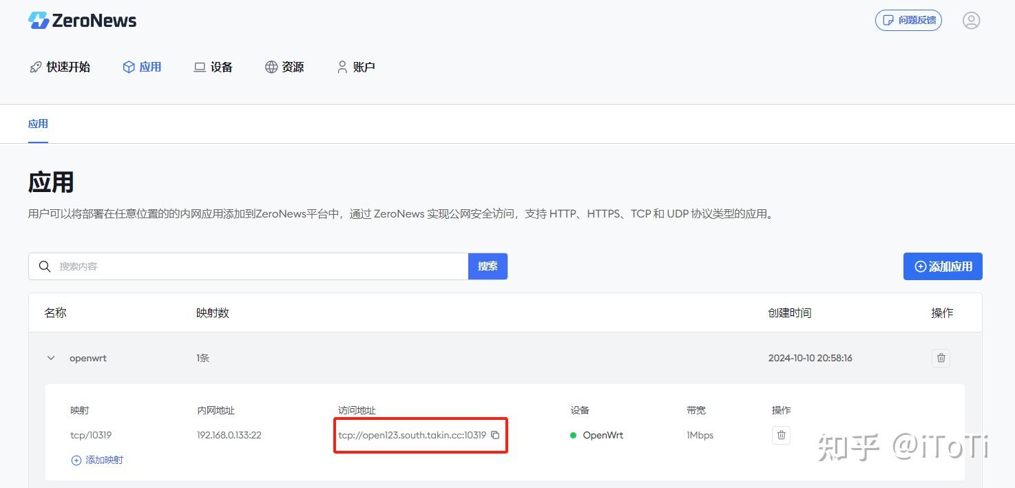Click the search magnifier icon

45,266
